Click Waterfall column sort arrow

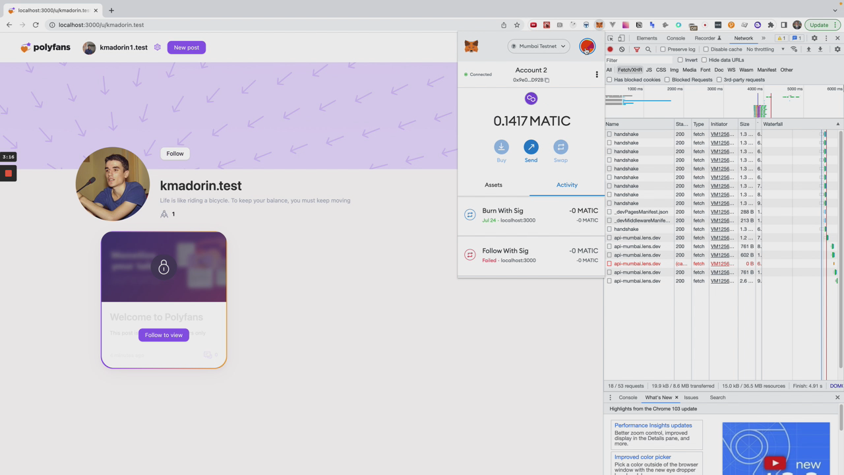pyautogui.click(x=838, y=124)
